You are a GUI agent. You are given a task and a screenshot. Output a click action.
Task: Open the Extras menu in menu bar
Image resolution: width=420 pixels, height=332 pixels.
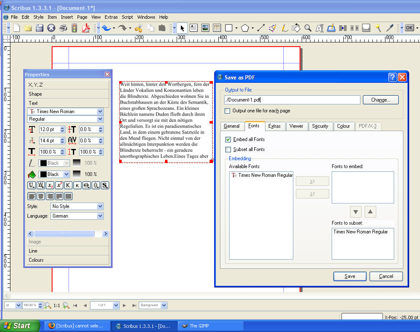(x=111, y=17)
